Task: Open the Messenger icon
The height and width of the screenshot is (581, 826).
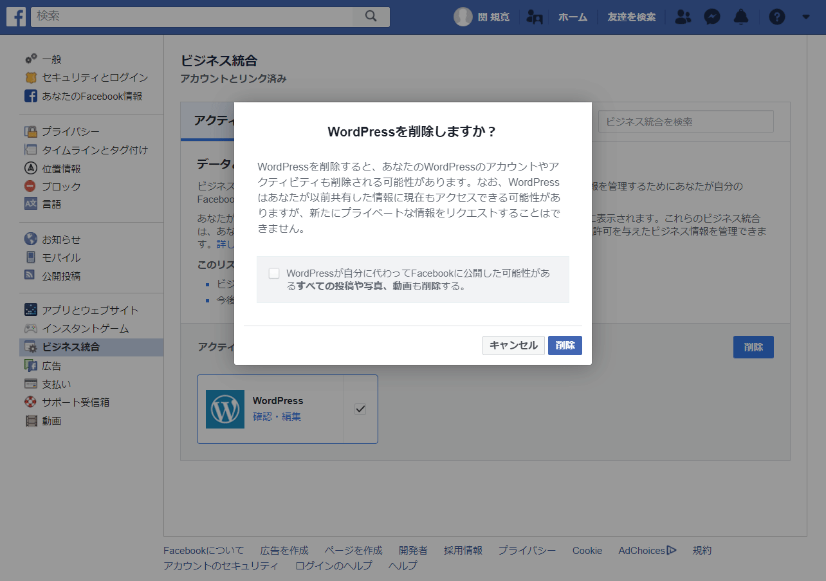Action: pos(712,17)
